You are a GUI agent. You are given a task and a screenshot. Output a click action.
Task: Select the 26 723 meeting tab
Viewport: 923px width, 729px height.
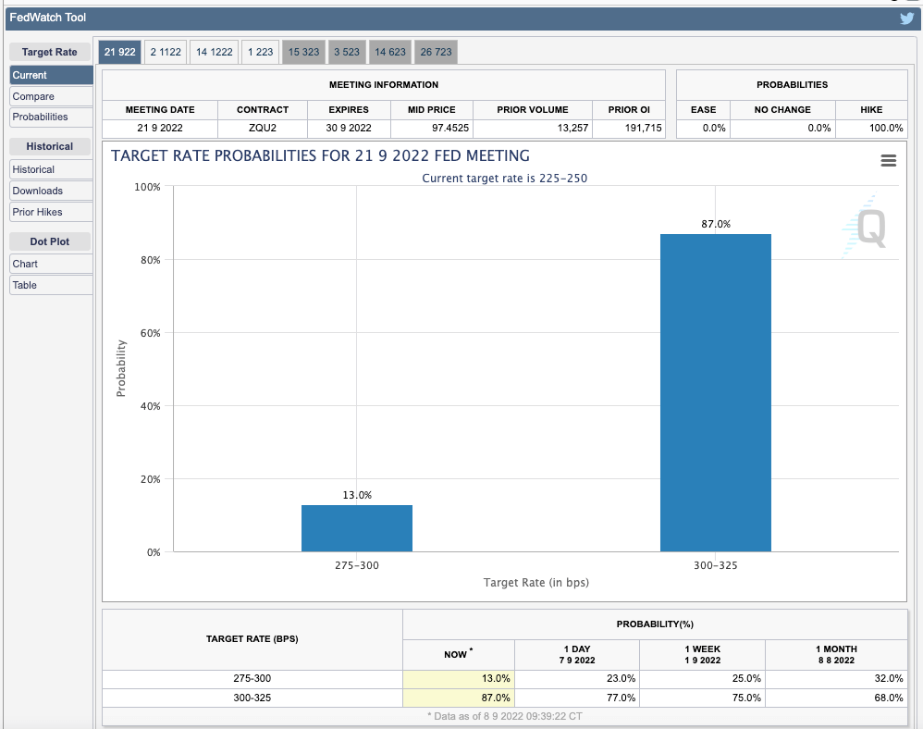(x=437, y=52)
